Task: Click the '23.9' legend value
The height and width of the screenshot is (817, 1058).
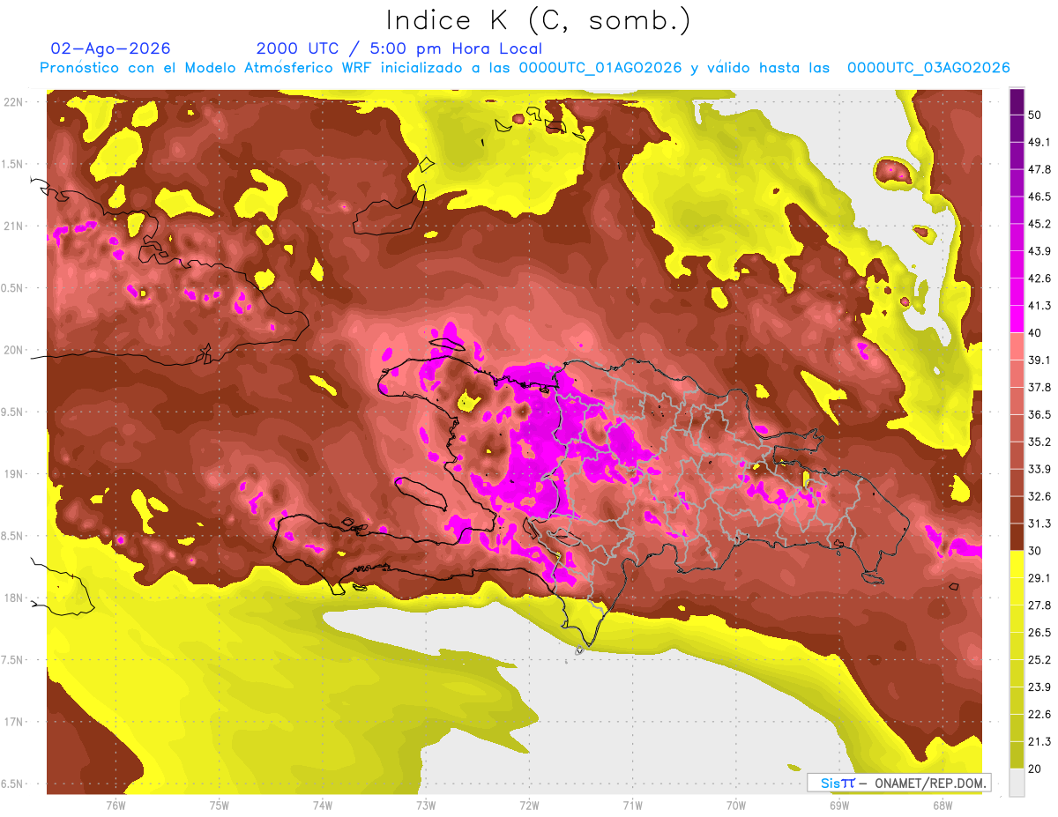Action: click(1040, 687)
